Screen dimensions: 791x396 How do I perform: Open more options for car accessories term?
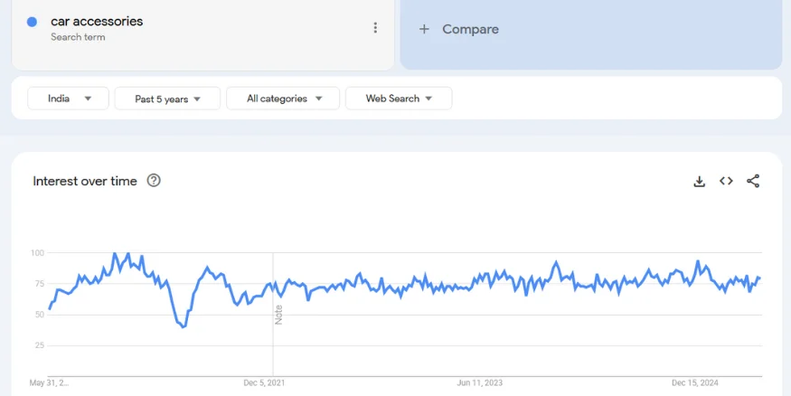[x=375, y=28]
